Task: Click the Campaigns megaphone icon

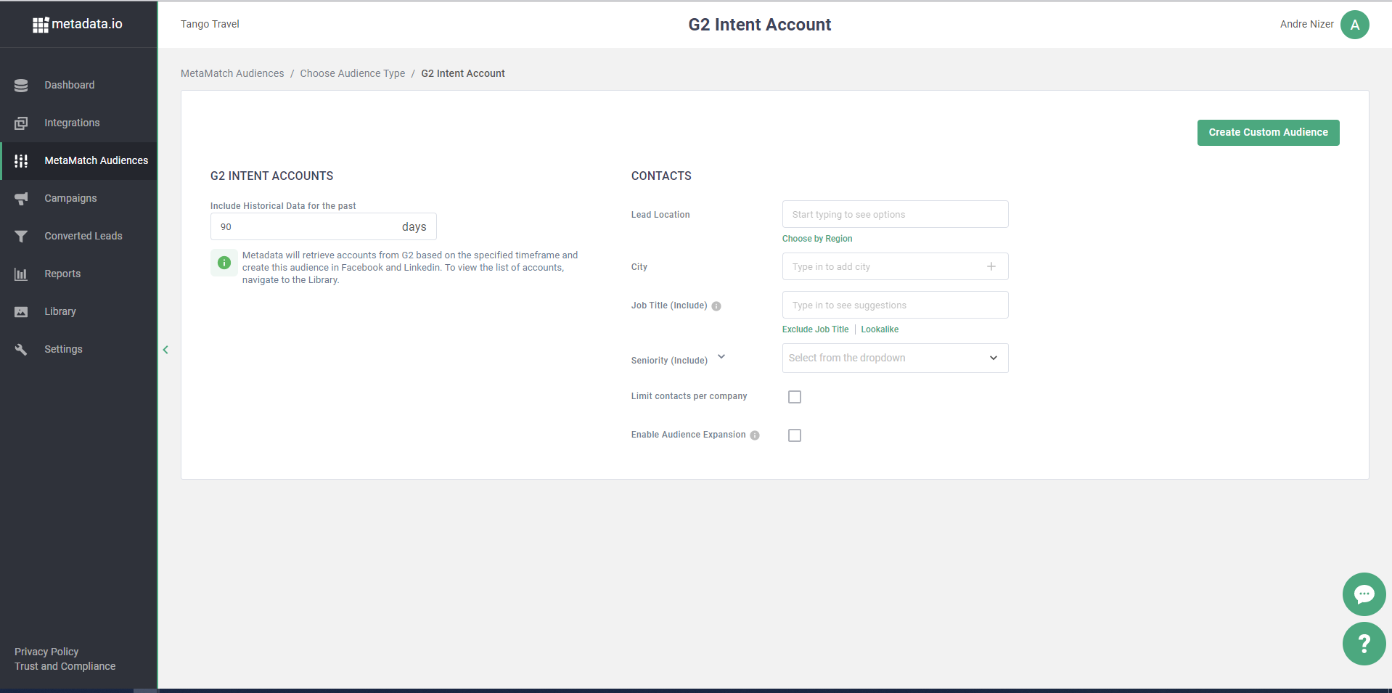Action: [x=21, y=199]
